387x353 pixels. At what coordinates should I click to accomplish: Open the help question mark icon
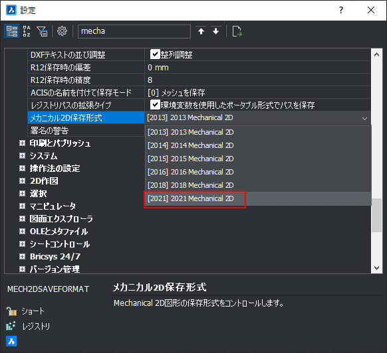pyautogui.click(x=341, y=10)
